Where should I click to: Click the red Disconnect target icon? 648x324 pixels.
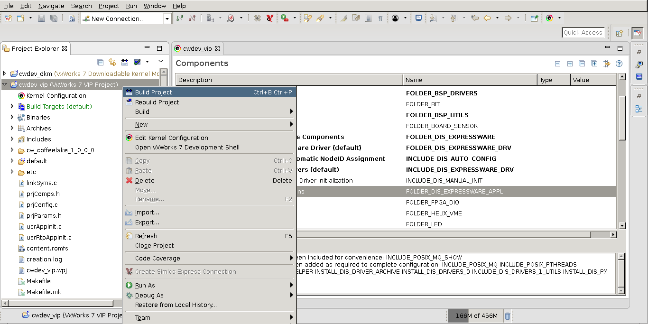pyautogui.click(x=192, y=19)
